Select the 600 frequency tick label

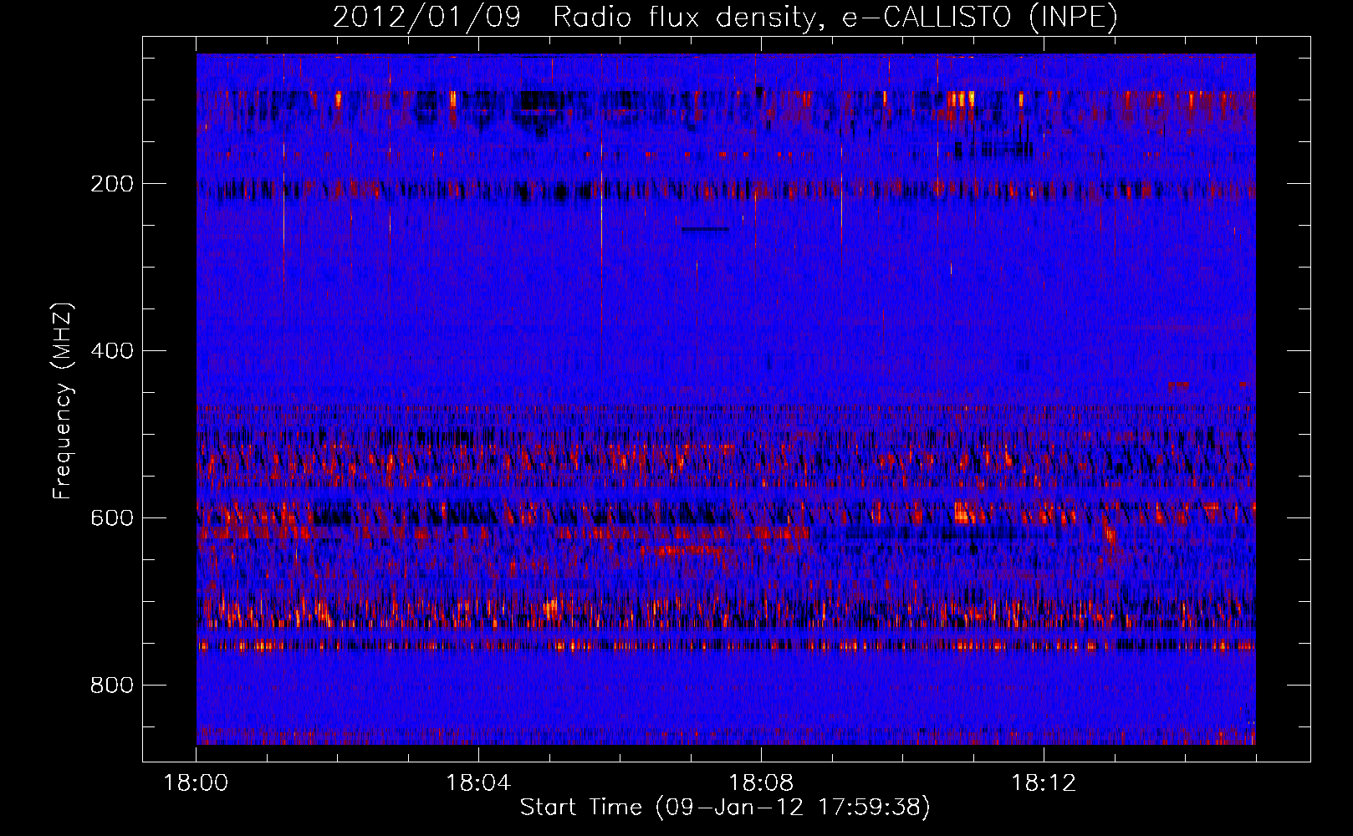[112, 518]
